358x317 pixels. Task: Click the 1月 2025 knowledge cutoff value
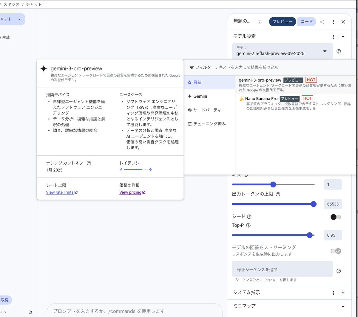pyautogui.click(x=54, y=170)
